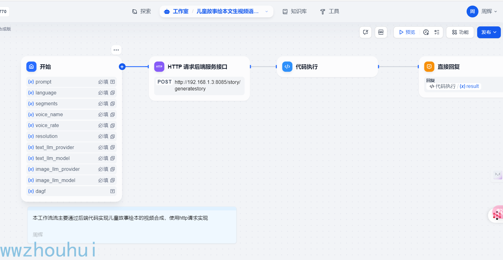Open the 功能 features panel

[460, 32]
